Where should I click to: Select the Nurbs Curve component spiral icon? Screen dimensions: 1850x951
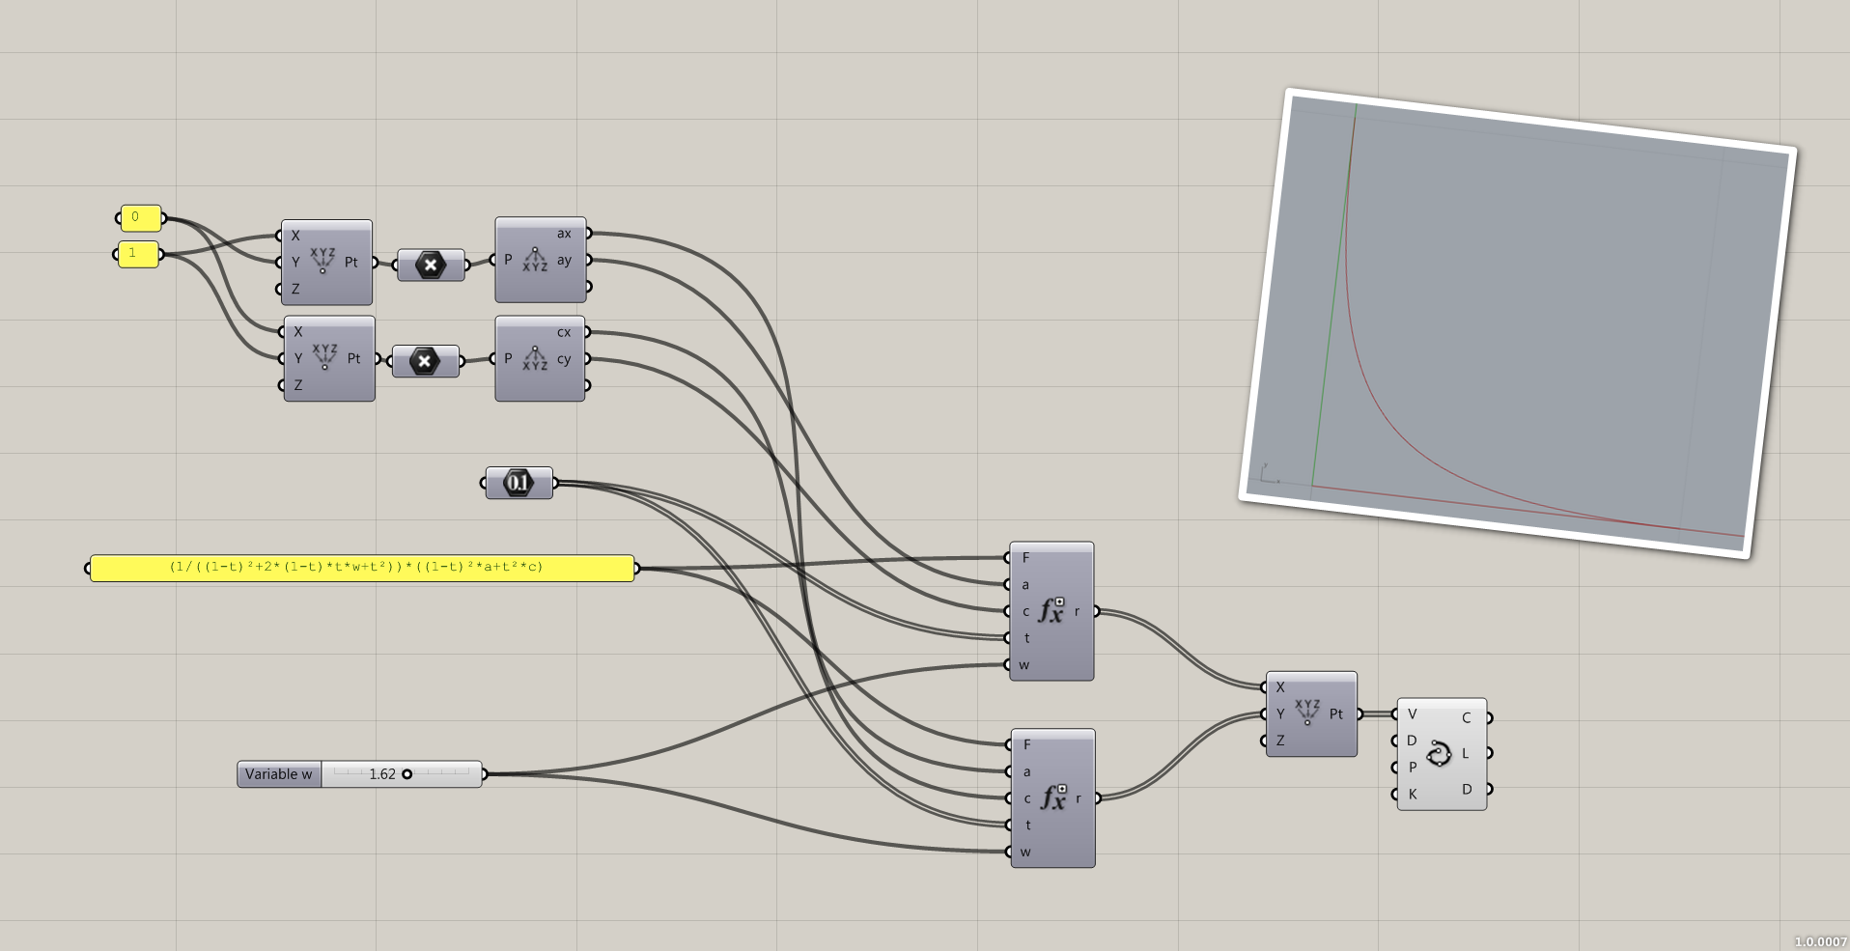(1441, 753)
